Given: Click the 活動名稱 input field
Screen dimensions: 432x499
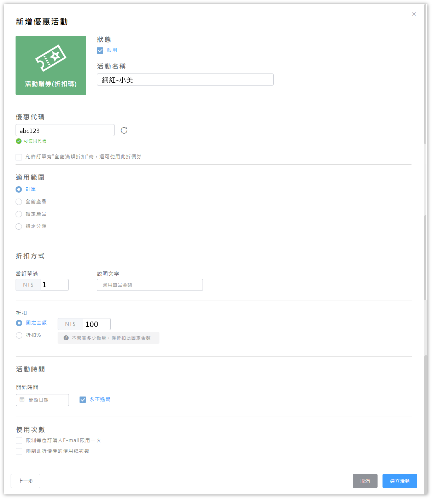Looking at the screenshot, I should click(x=185, y=80).
